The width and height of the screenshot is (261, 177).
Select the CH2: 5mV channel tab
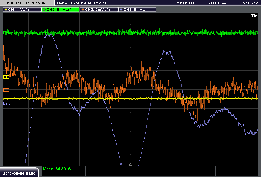pos(60,10)
